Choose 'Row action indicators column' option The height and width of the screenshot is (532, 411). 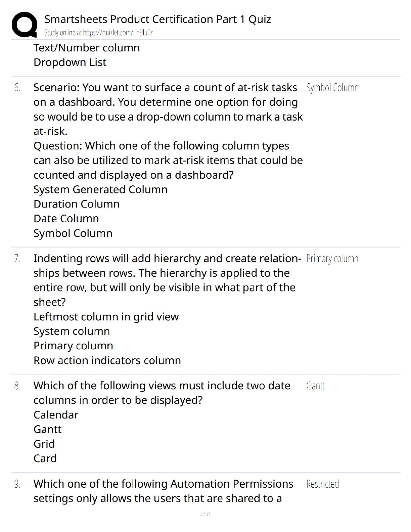click(x=107, y=361)
